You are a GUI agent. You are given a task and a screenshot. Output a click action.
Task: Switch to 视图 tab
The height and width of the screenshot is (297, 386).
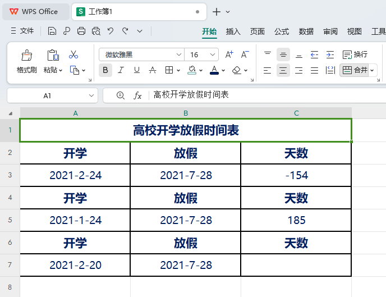(x=354, y=31)
